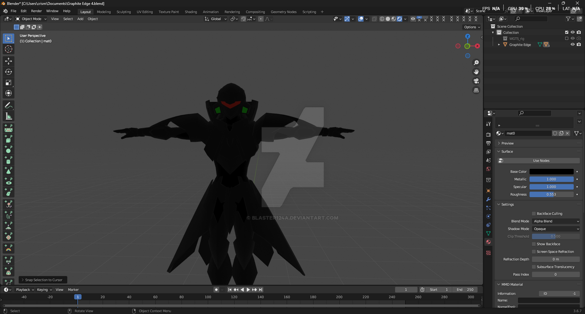Viewport: 585px width, 314px height.
Task: Open the timeline Keying menu
Action: 44,290
